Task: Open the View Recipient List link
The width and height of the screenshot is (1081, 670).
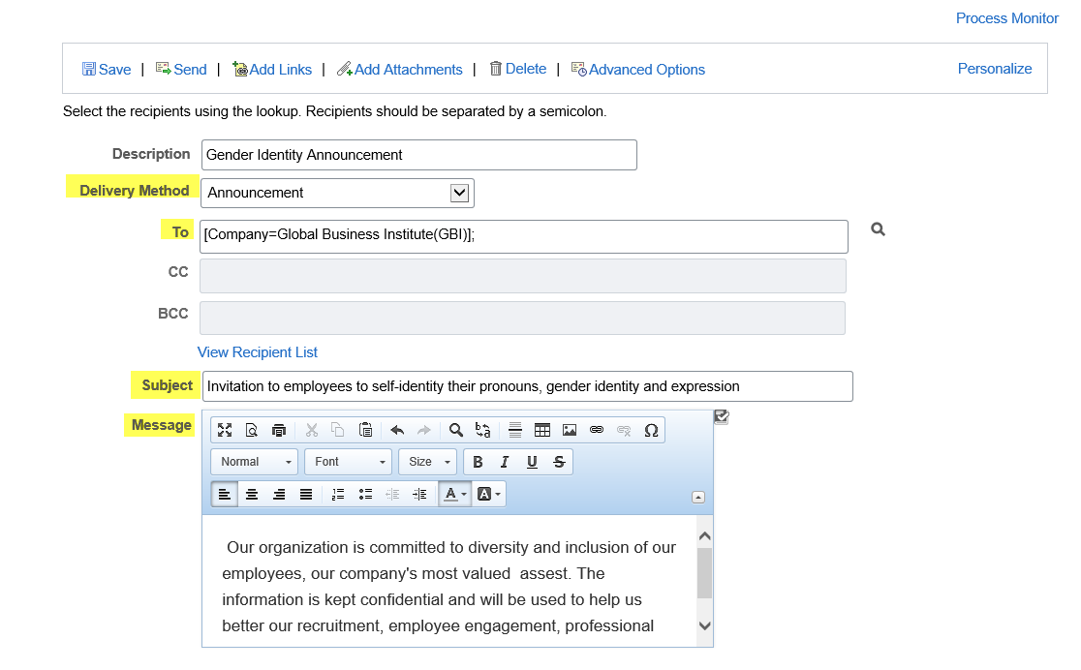Action: (x=258, y=352)
